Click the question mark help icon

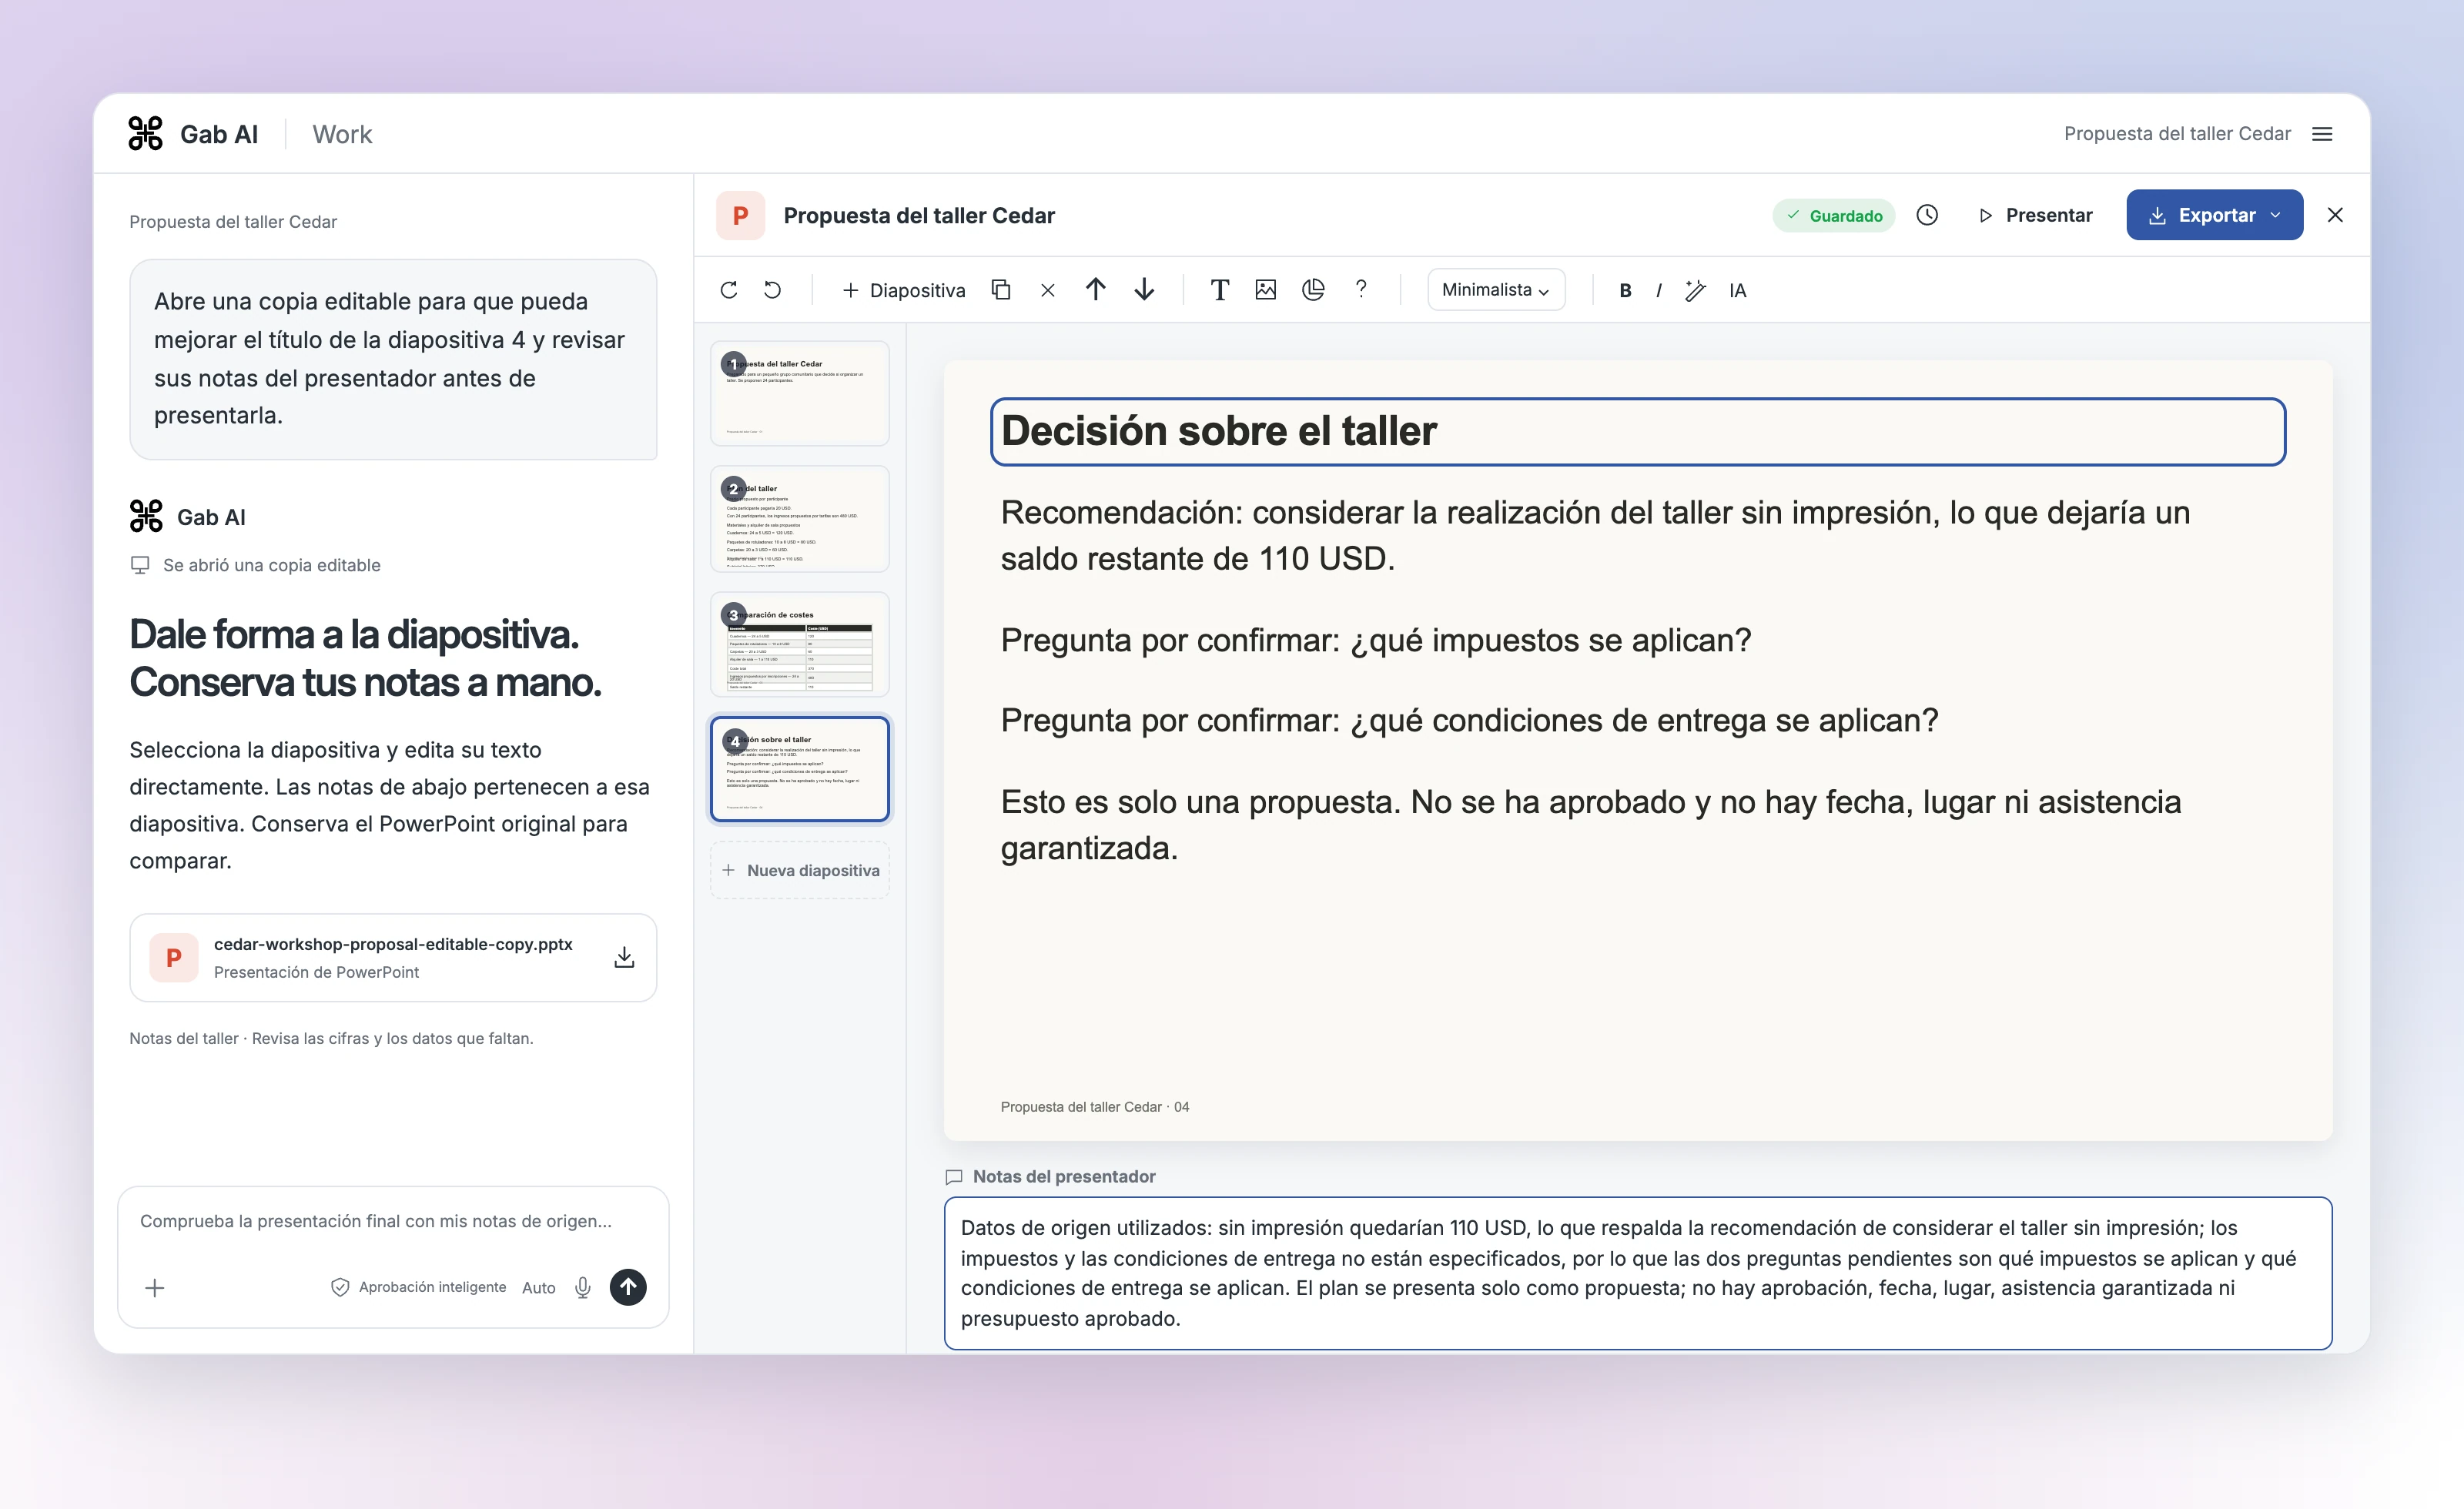click(1361, 290)
